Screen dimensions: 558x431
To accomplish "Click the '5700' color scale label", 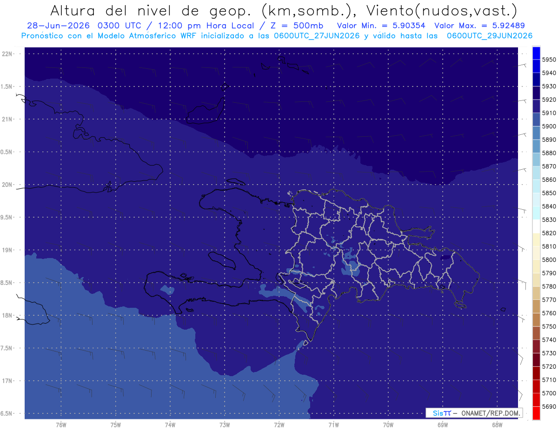I will [x=549, y=393].
